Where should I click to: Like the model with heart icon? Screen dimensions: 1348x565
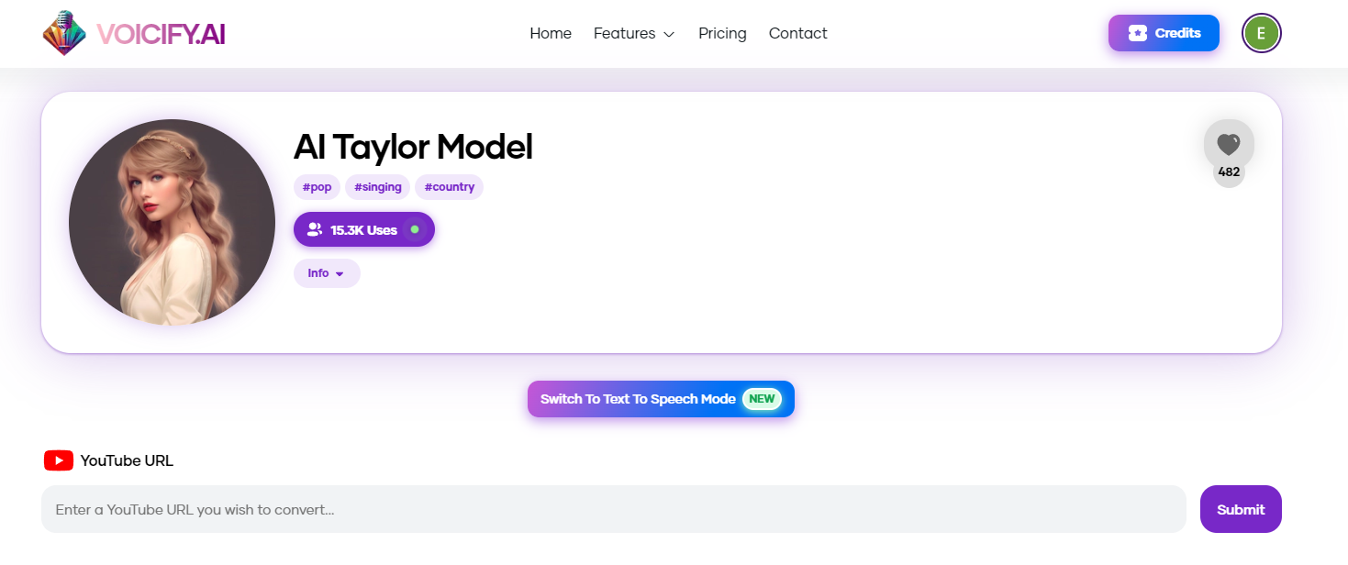pyautogui.click(x=1229, y=144)
